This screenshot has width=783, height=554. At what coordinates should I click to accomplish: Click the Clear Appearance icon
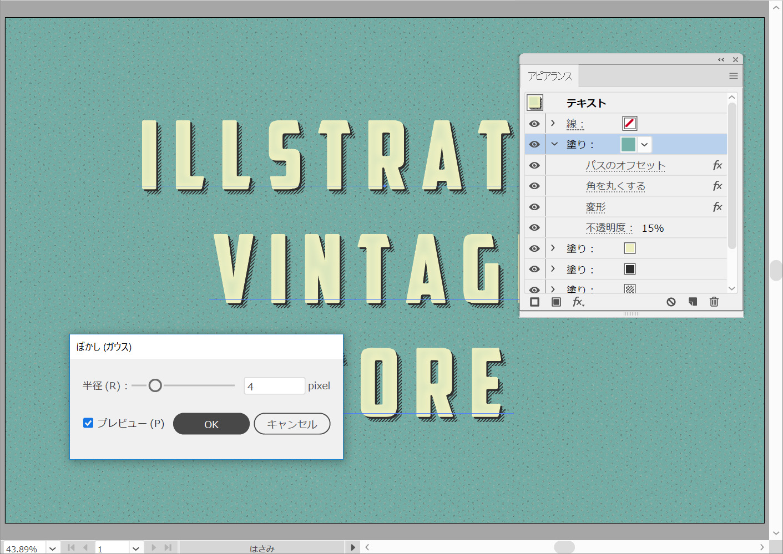point(671,302)
